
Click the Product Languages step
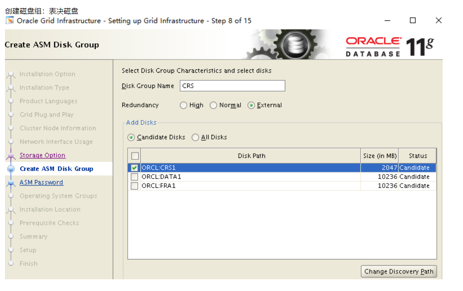48,101
